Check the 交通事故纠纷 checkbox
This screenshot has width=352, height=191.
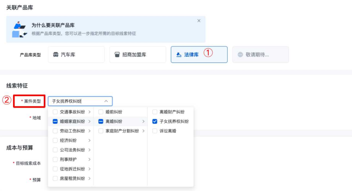55,112
